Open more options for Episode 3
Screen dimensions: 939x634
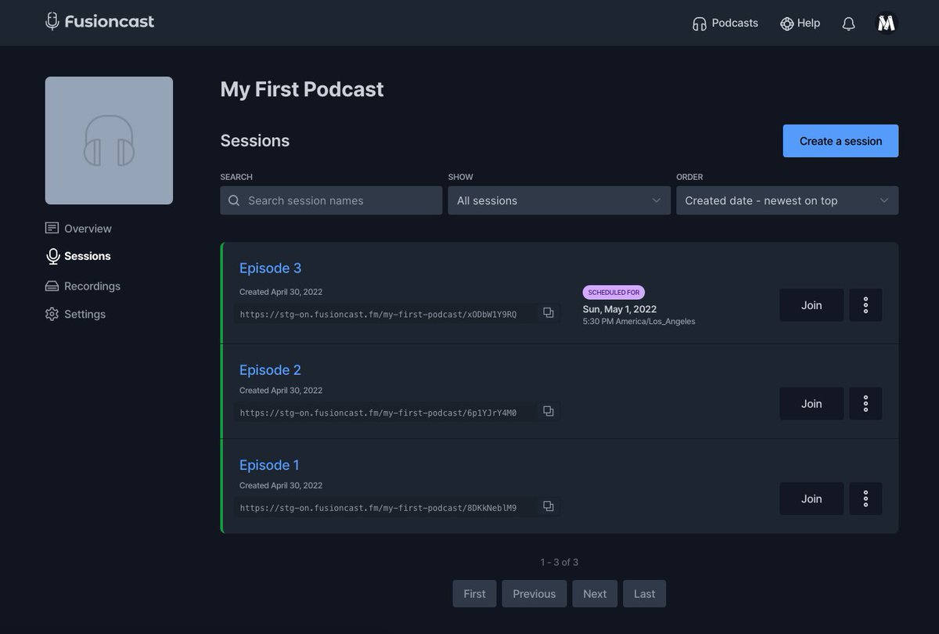pos(865,305)
